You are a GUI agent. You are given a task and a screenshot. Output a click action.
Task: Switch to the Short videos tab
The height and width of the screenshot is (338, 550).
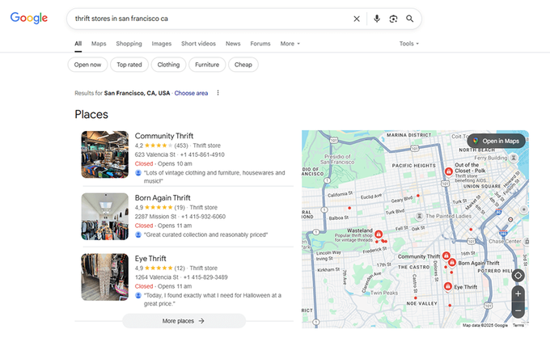pos(198,44)
